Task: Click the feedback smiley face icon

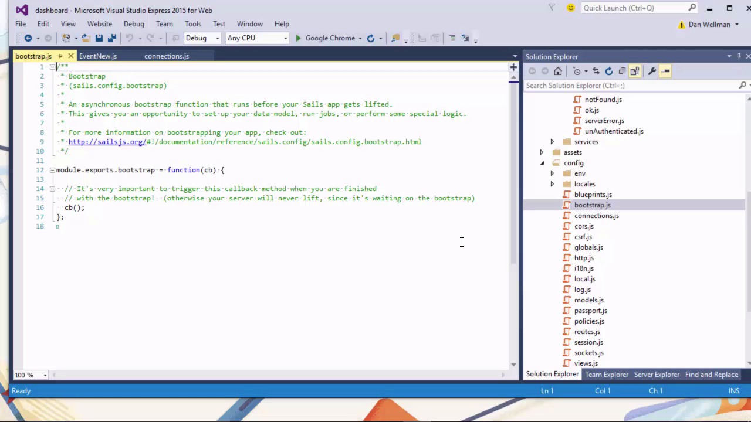Action: pos(570,8)
